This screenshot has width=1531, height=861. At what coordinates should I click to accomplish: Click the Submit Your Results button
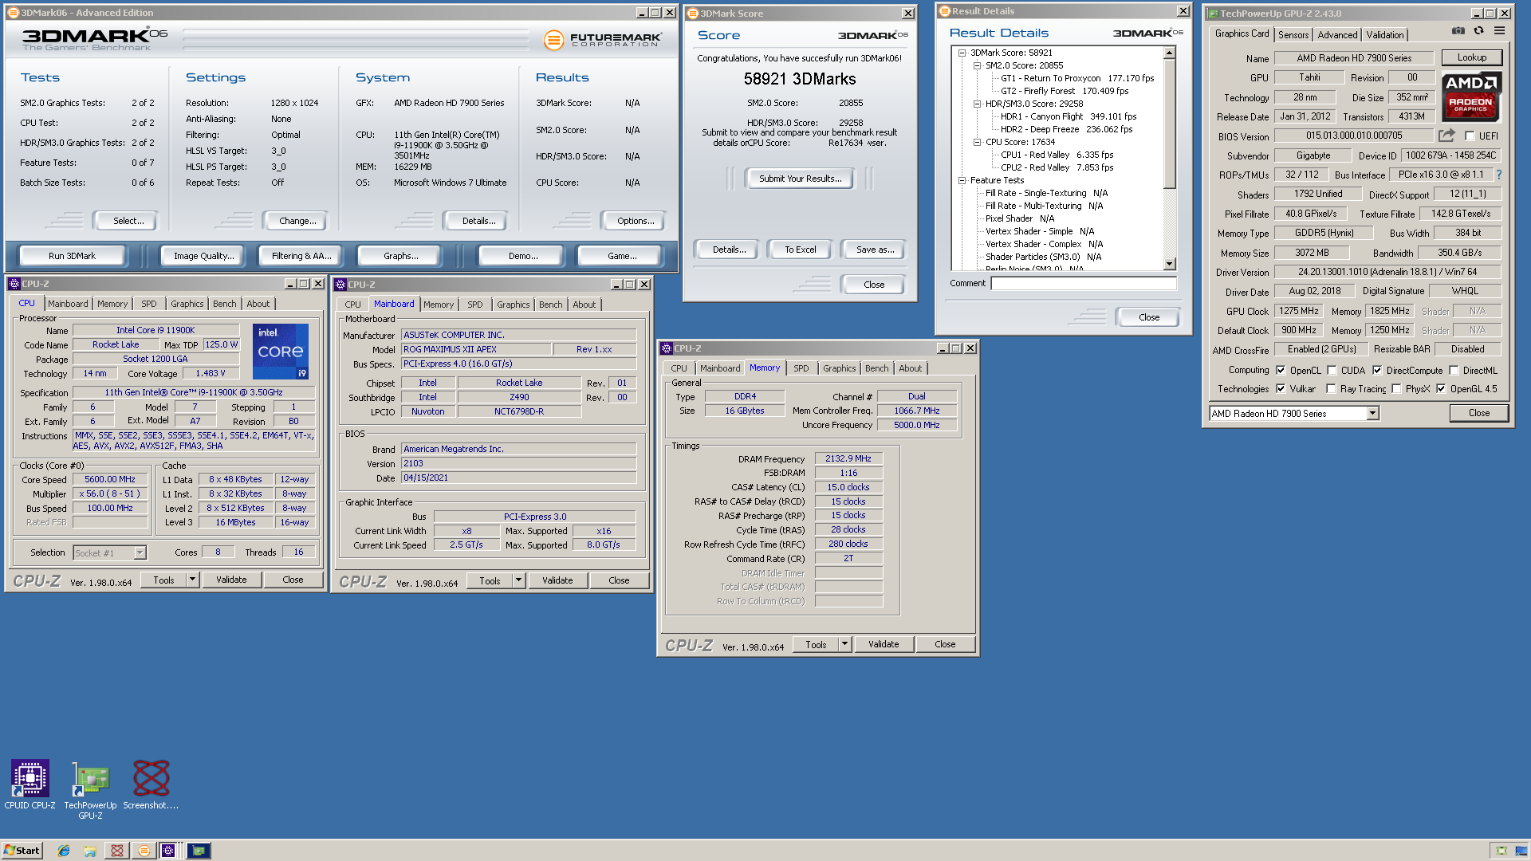(x=800, y=179)
